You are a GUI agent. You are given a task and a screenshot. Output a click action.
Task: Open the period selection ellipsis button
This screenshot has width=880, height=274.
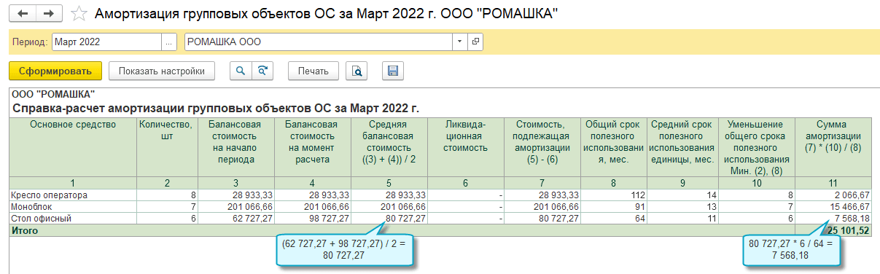(x=169, y=42)
